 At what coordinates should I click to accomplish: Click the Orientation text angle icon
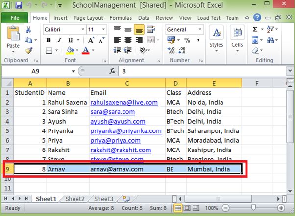pos(143,50)
